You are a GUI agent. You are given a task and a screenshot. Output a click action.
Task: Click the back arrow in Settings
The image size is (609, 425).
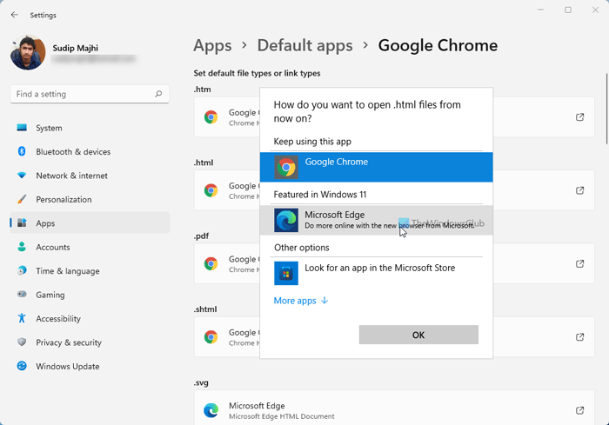[15, 15]
